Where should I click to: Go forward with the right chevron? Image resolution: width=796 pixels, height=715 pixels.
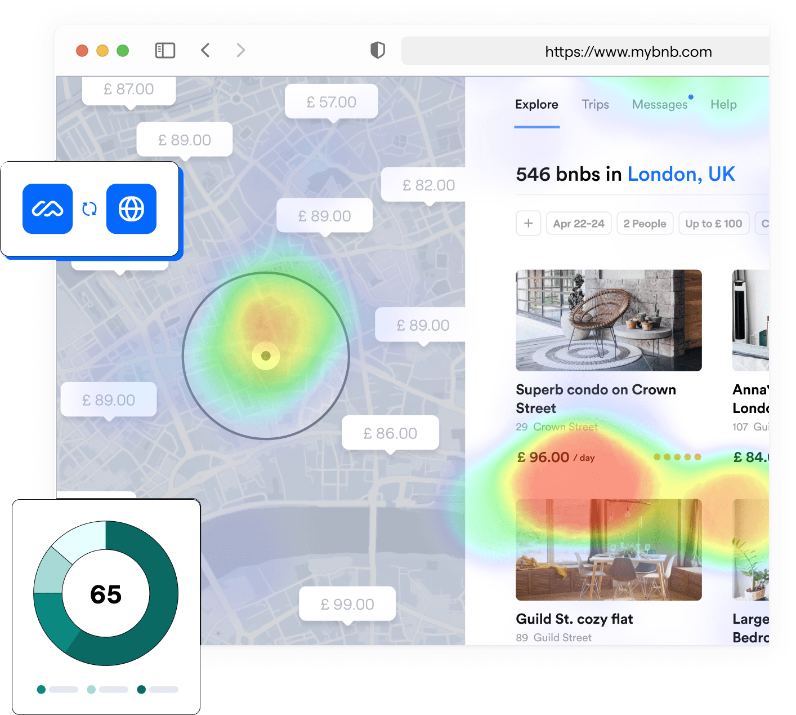(241, 50)
